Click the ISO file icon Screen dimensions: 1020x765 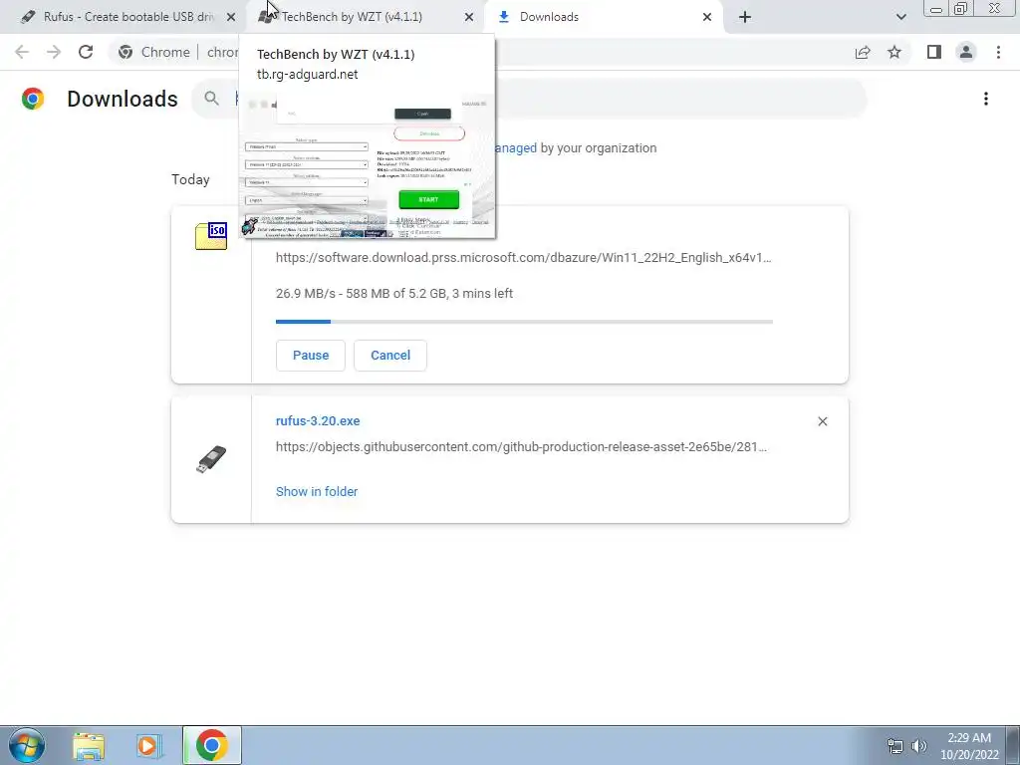(211, 235)
